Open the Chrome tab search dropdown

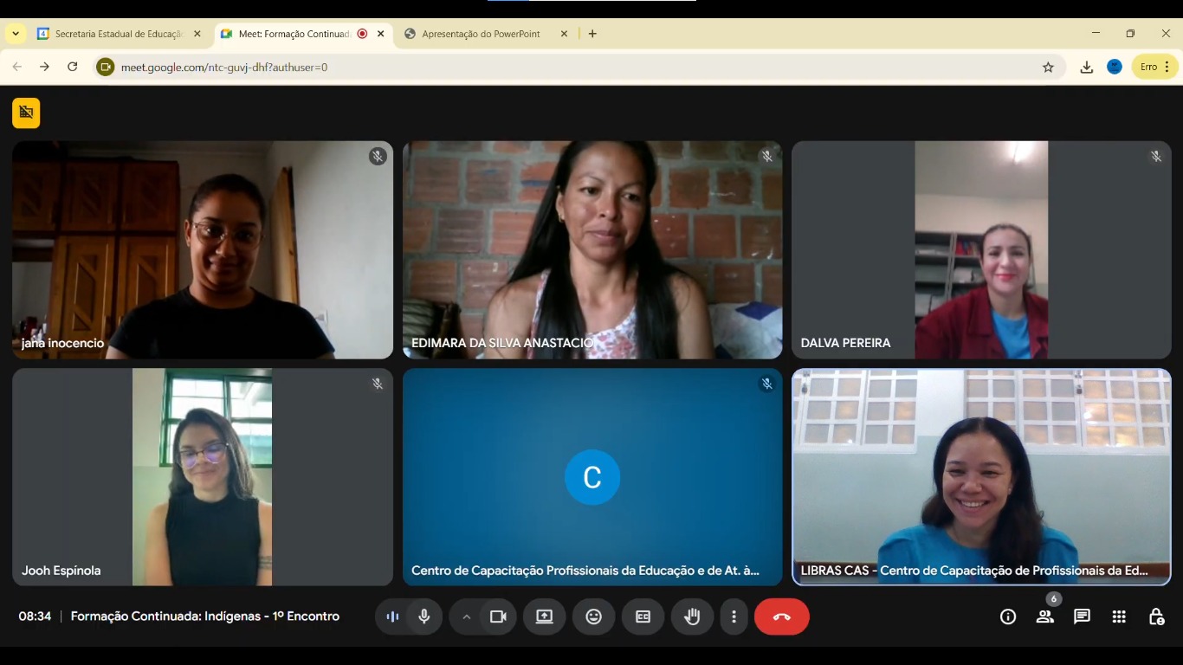click(16, 34)
